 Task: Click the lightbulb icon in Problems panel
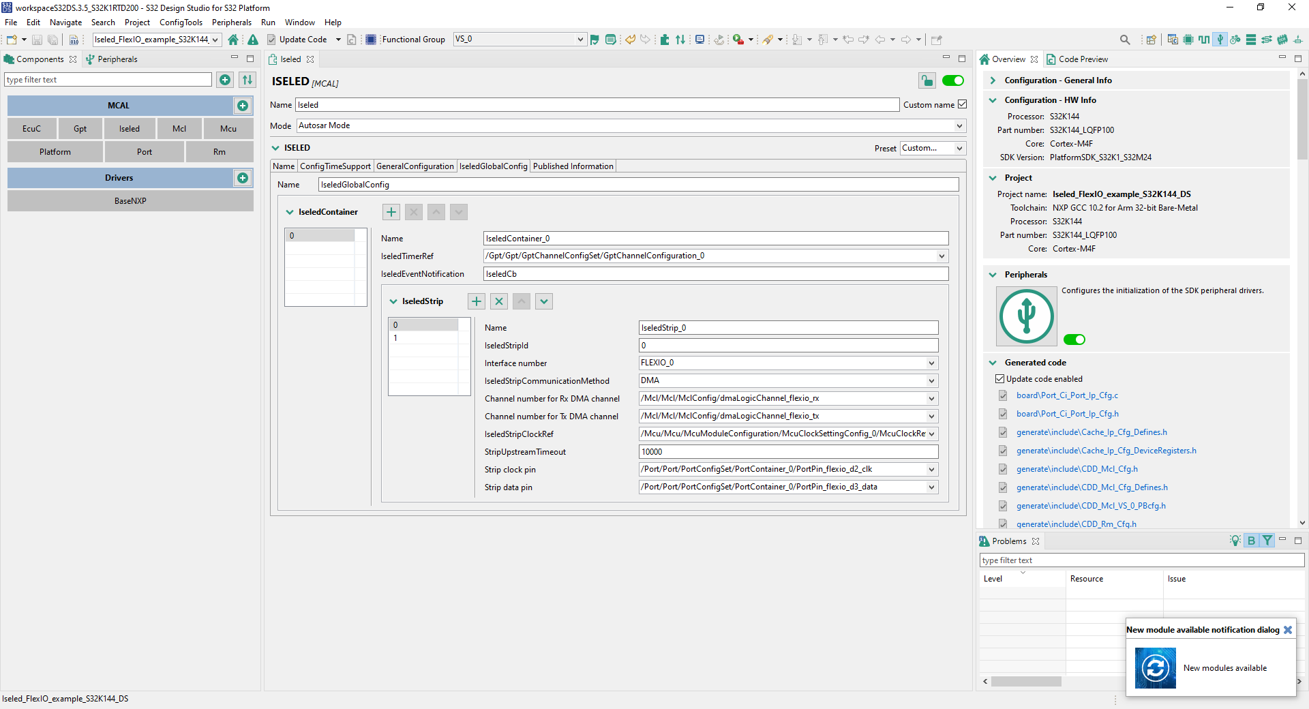pos(1235,541)
